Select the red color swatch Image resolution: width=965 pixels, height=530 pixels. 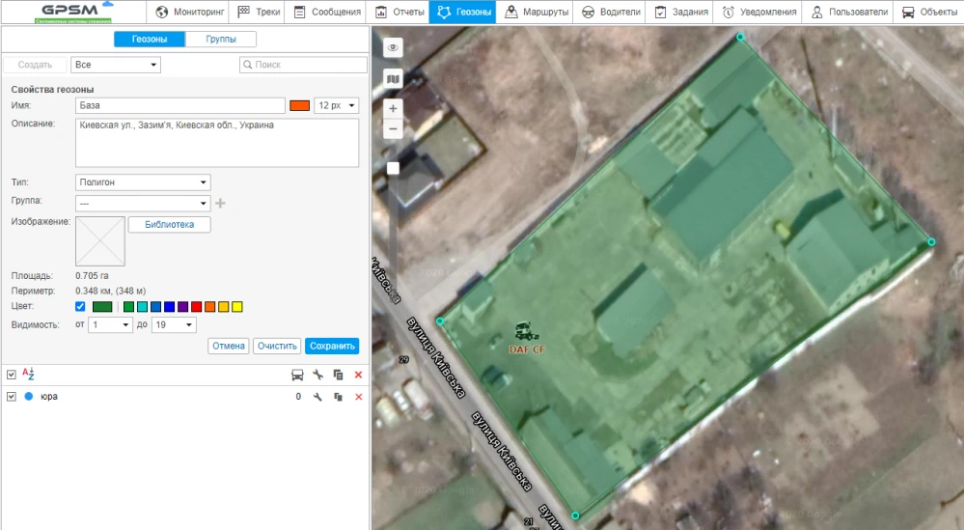click(196, 307)
